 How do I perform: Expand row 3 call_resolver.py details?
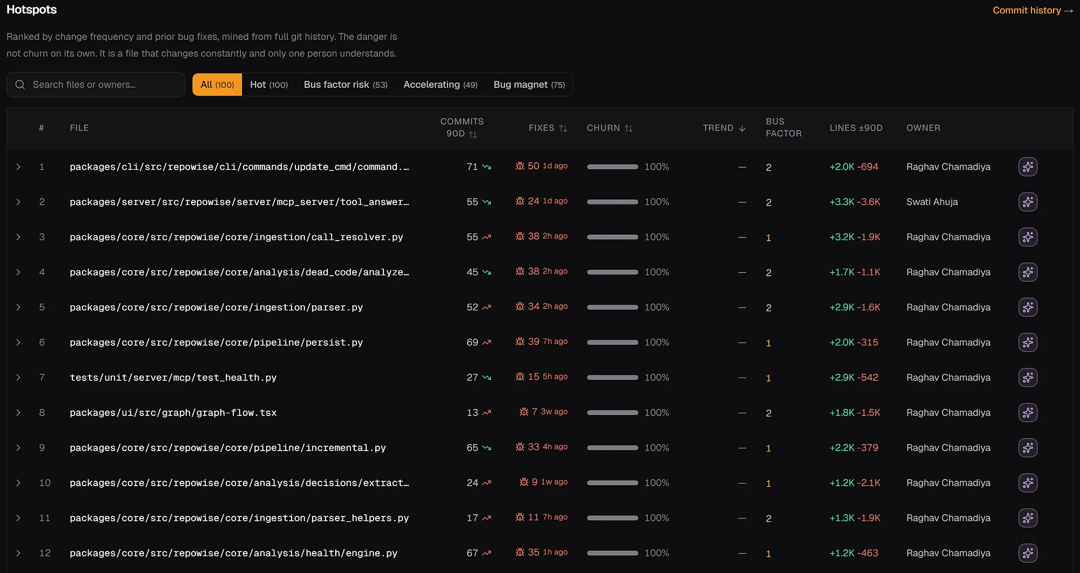(18, 237)
